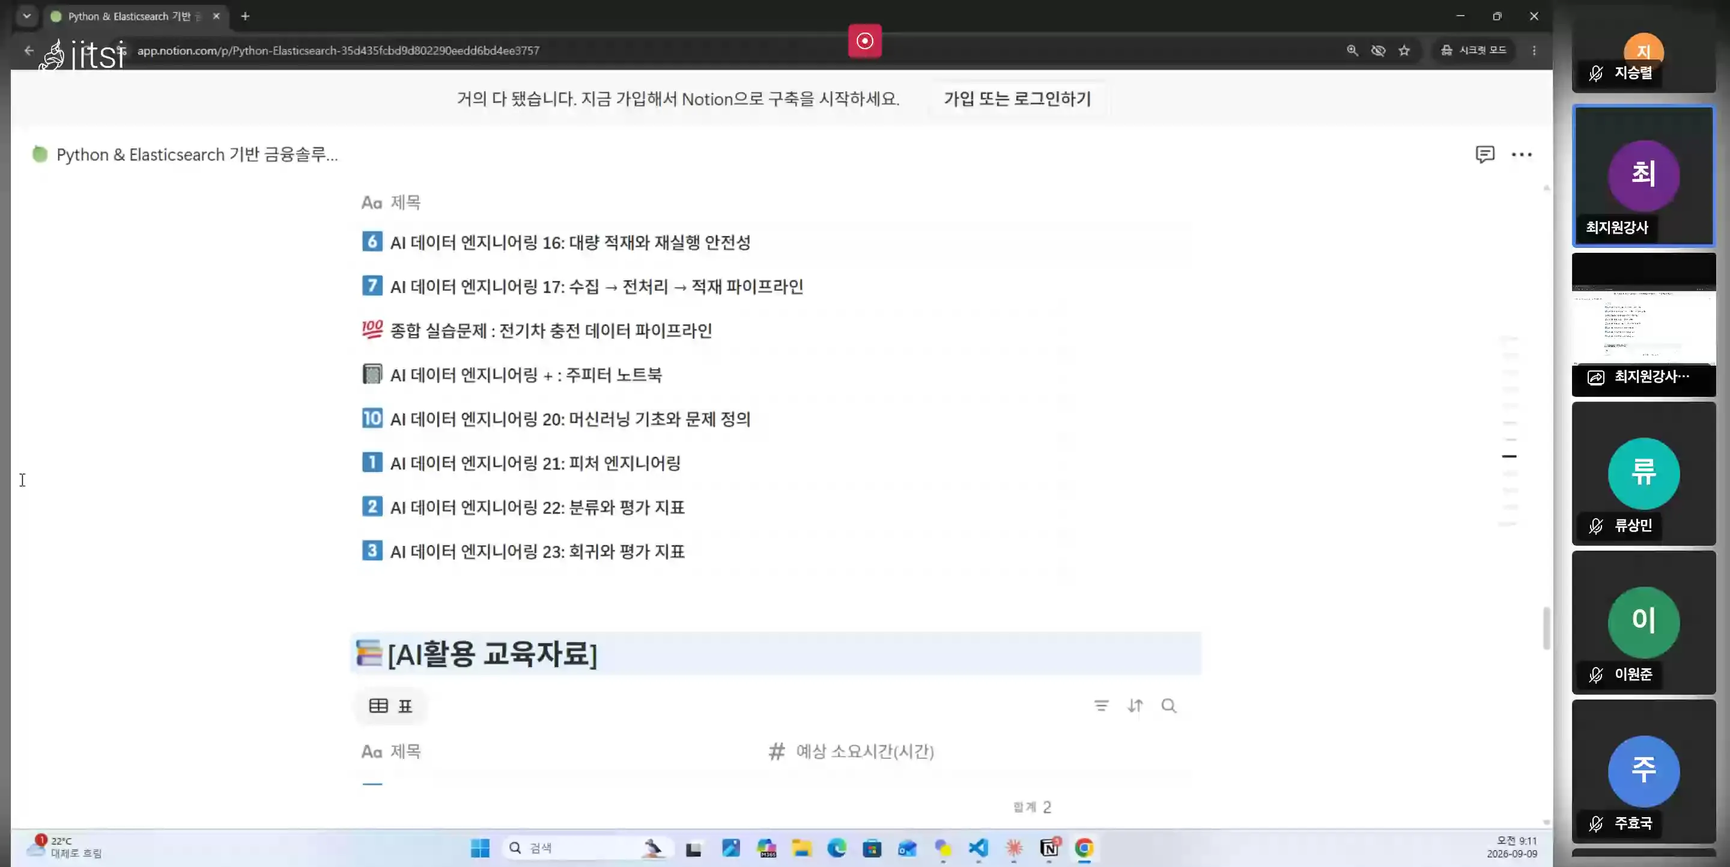Screen dimensions: 1730x867
Task: Open the page more options menu
Action: tap(1521, 154)
